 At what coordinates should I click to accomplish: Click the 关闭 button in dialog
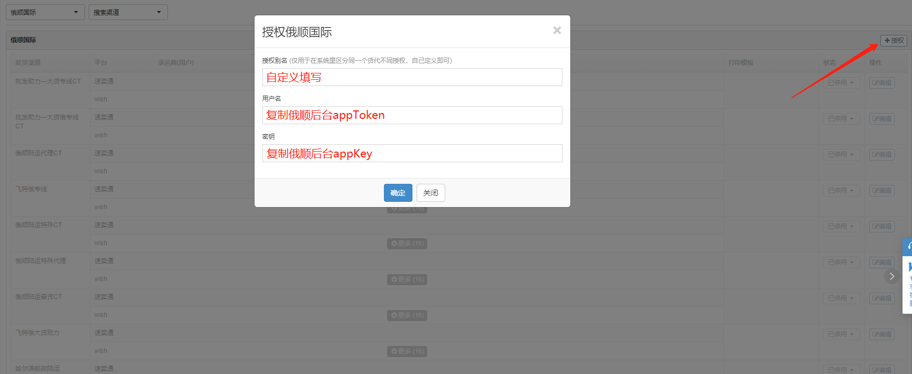430,193
